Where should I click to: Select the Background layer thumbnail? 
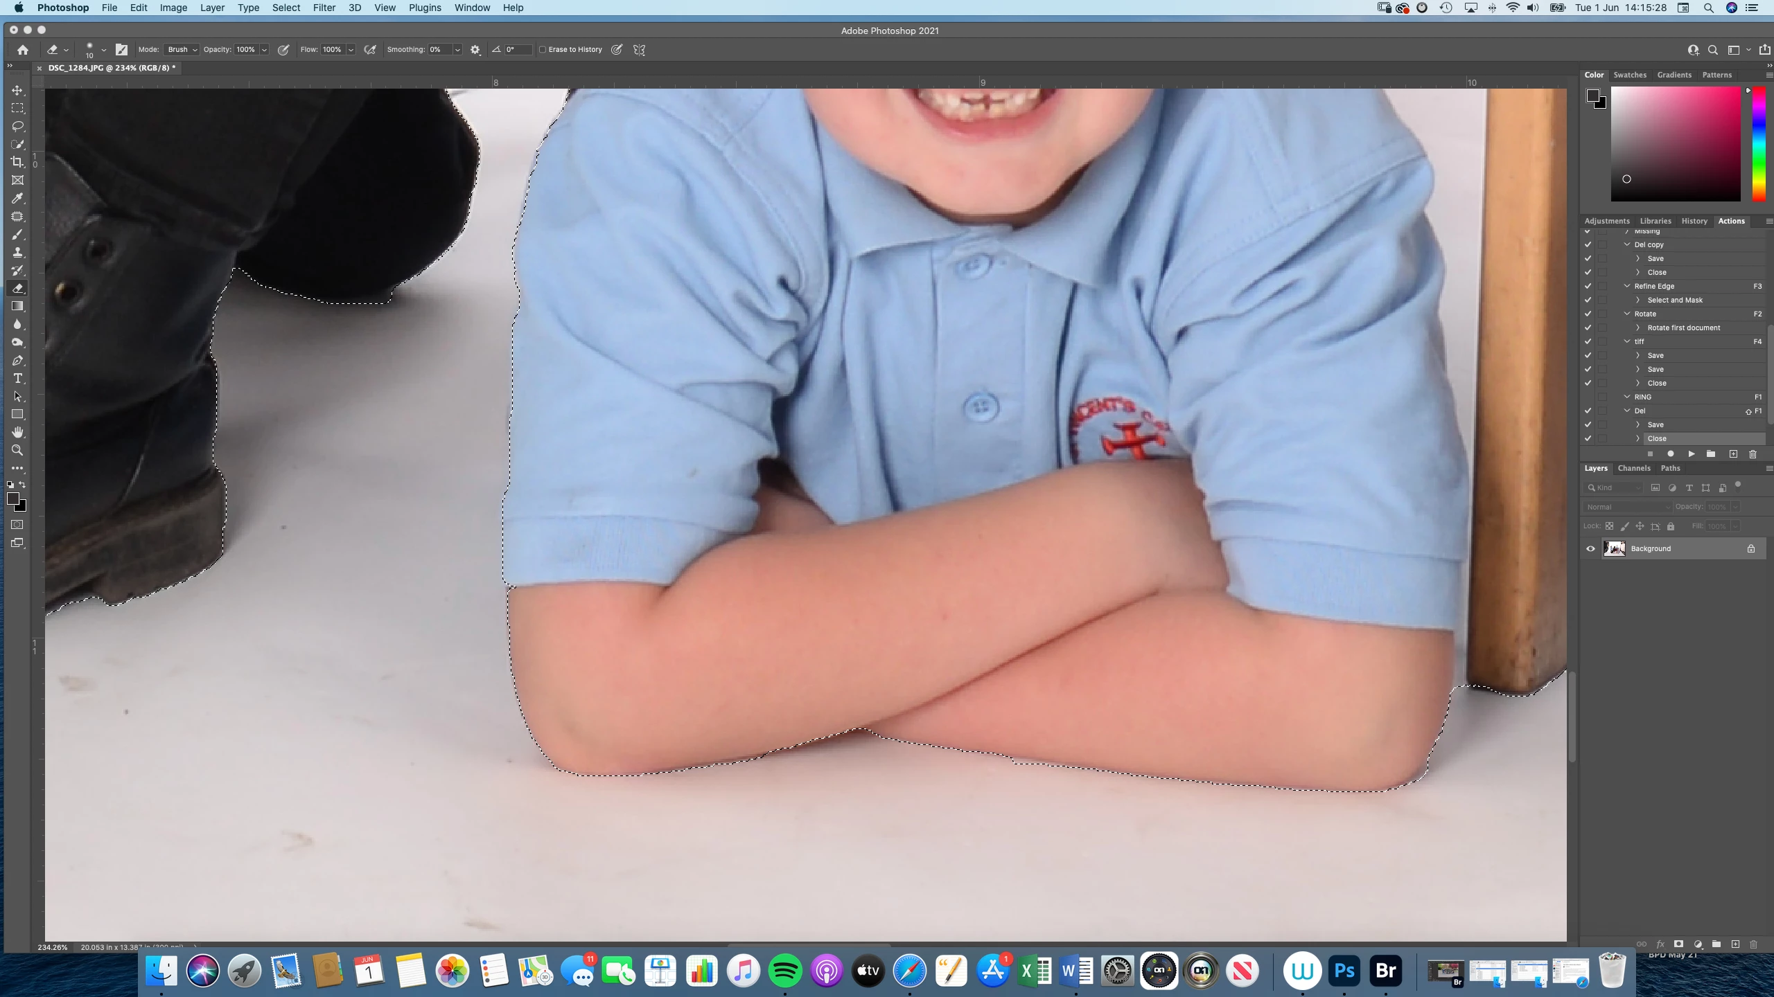(1615, 548)
